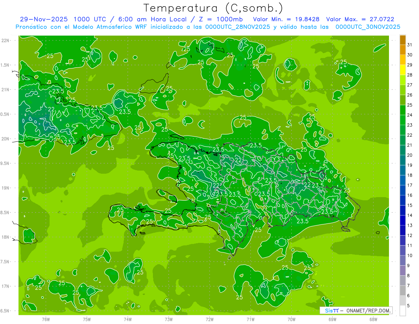This screenshot has height=324, width=419.
Task: Click the "Valor Max. = 27.0722" readout
Action: 360,19
